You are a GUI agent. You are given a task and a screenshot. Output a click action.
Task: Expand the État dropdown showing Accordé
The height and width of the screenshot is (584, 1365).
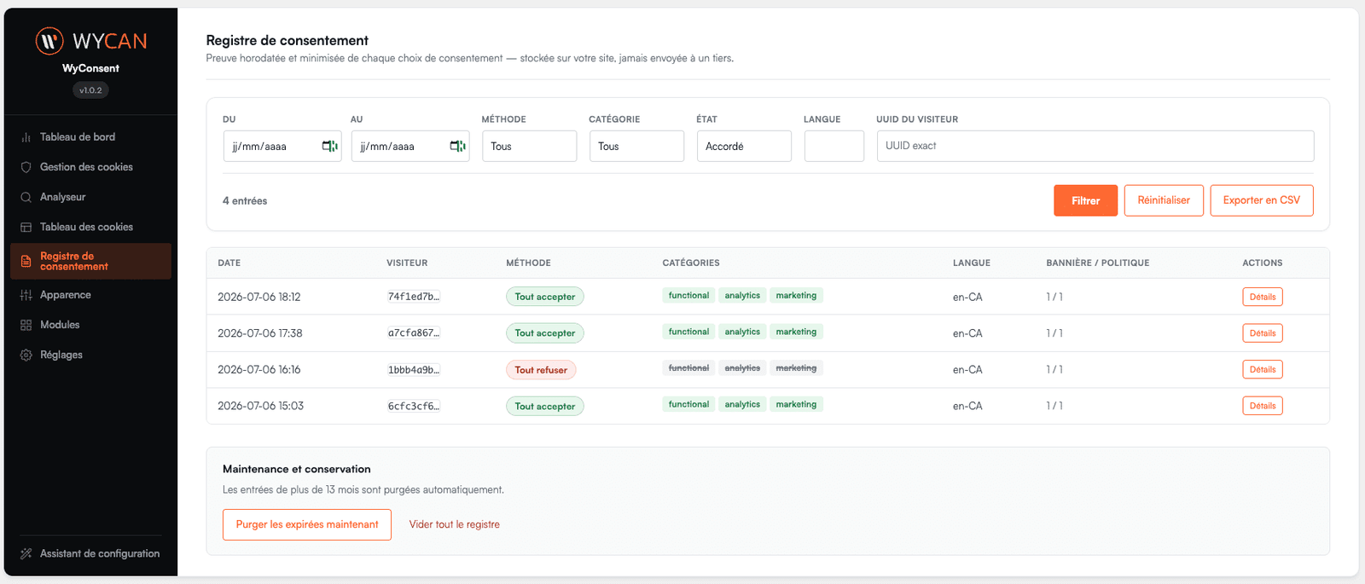(x=744, y=146)
